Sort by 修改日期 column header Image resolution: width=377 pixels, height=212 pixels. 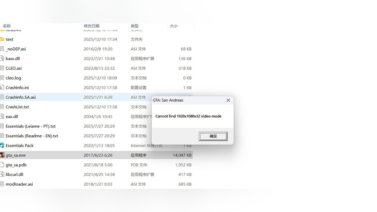point(91,26)
